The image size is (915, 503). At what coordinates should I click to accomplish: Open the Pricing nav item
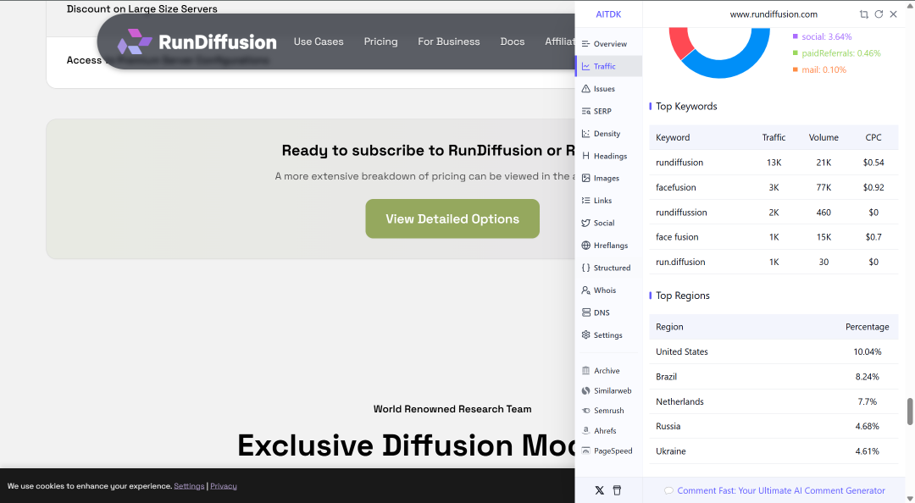coord(380,41)
